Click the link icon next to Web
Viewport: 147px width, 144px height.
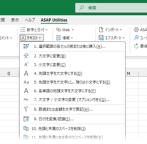pos(59,30)
